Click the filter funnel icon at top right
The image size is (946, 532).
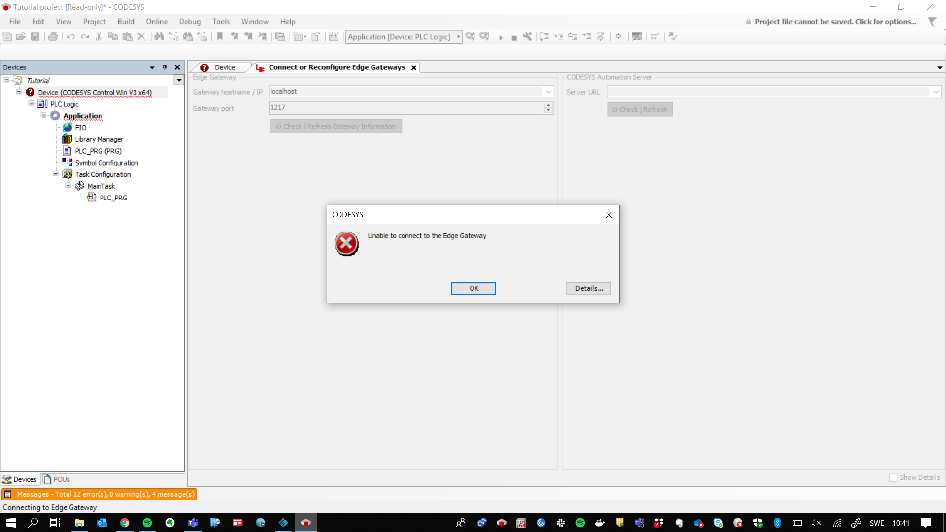coord(932,22)
